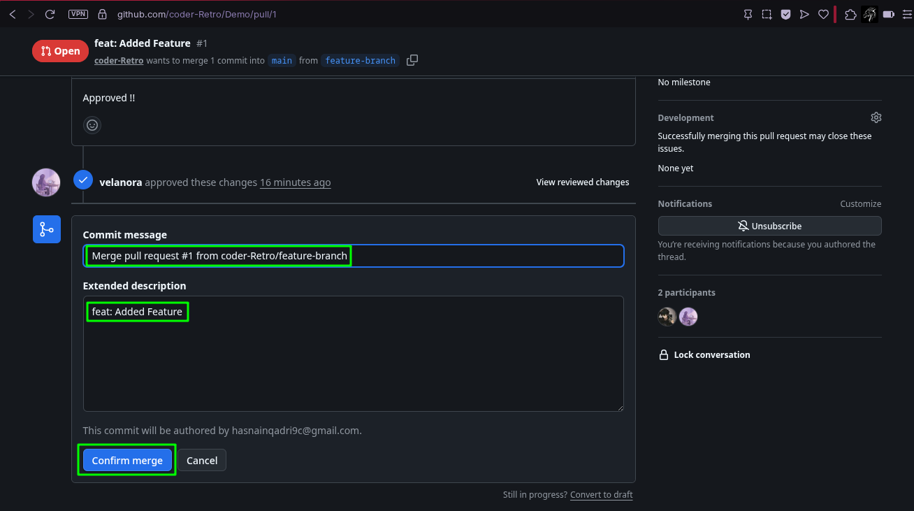Screen dimensions: 914x511
Task: Open the dragon profile avatar in toolbar
Action: 870,14
